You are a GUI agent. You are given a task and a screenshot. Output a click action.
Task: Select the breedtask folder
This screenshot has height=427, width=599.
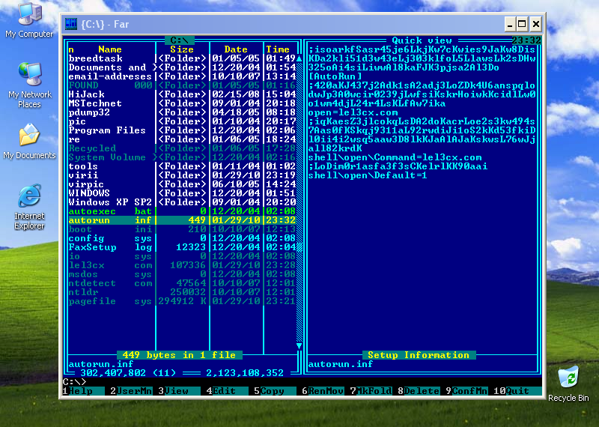click(182, 58)
